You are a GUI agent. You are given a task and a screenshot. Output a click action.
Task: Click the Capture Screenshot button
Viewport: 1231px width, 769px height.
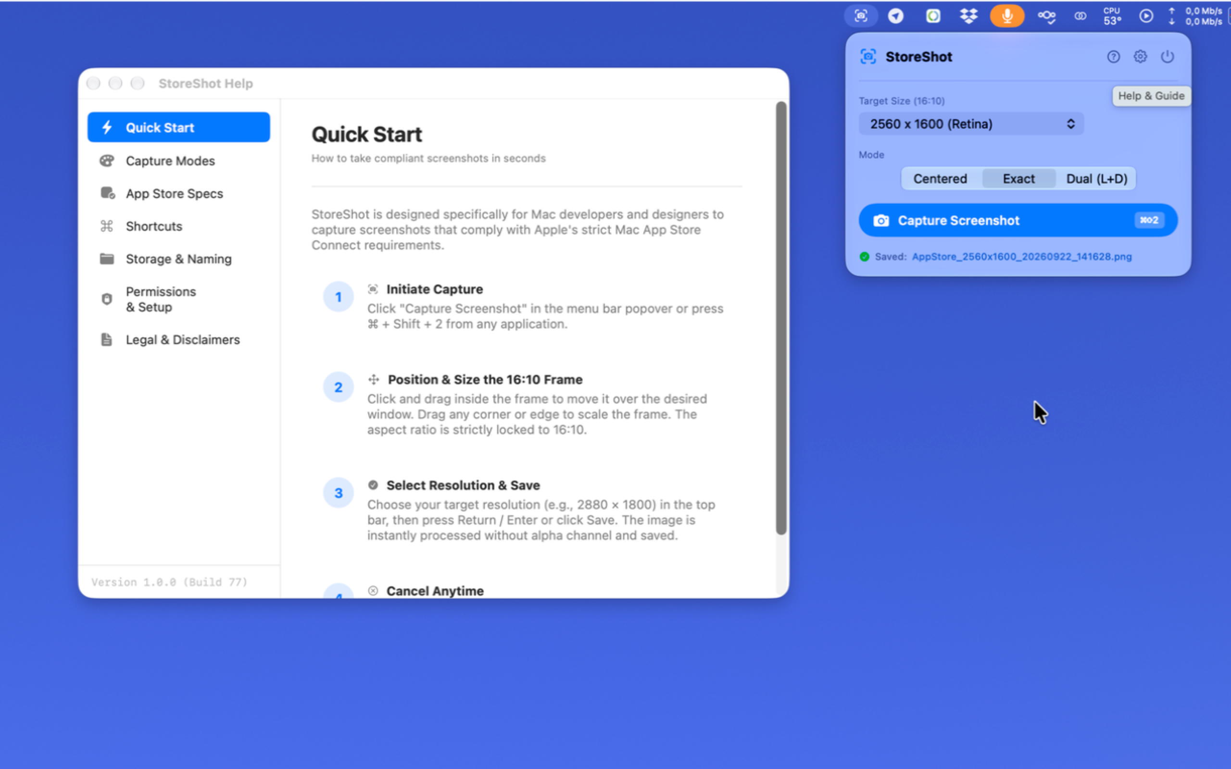[1018, 220]
